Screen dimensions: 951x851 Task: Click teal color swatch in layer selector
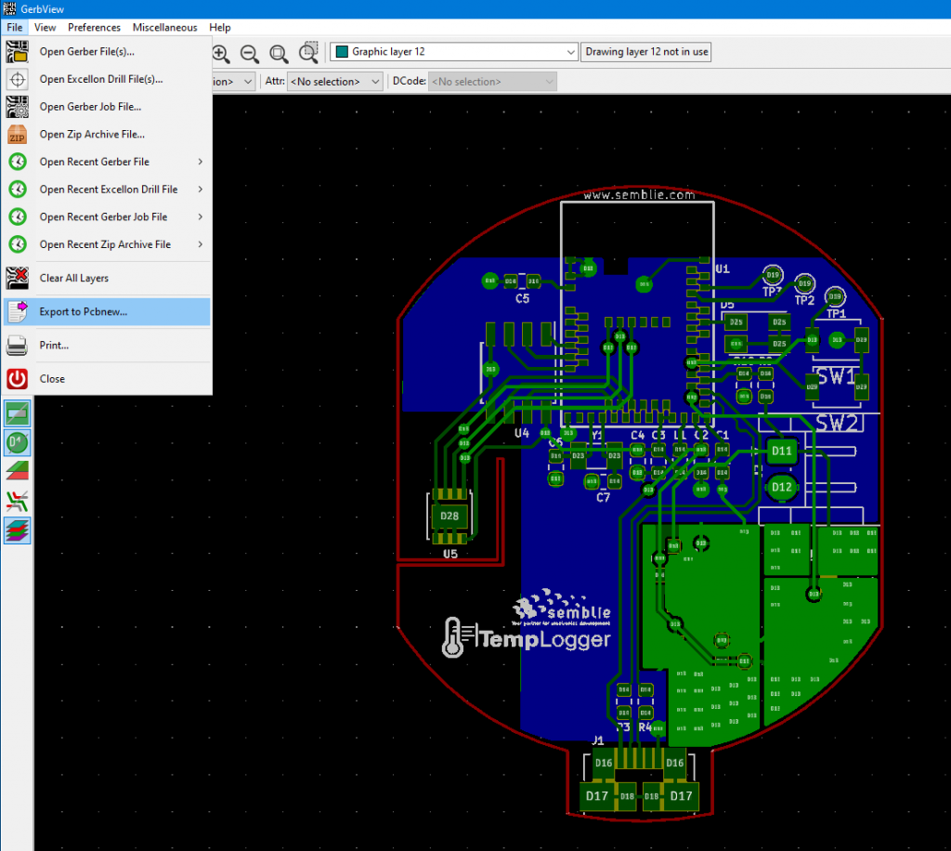(x=341, y=52)
